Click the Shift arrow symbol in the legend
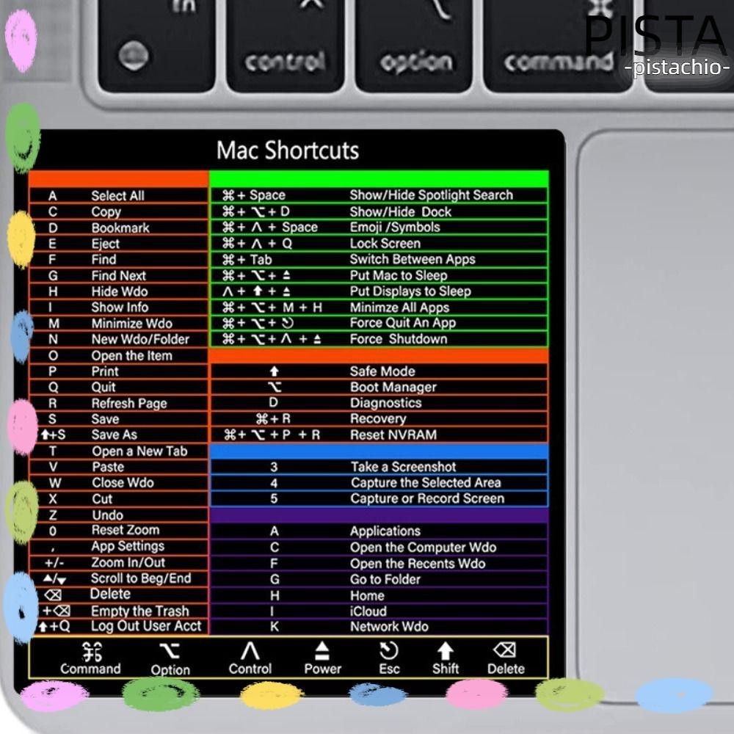The height and width of the screenshot is (734, 734). click(x=446, y=651)
